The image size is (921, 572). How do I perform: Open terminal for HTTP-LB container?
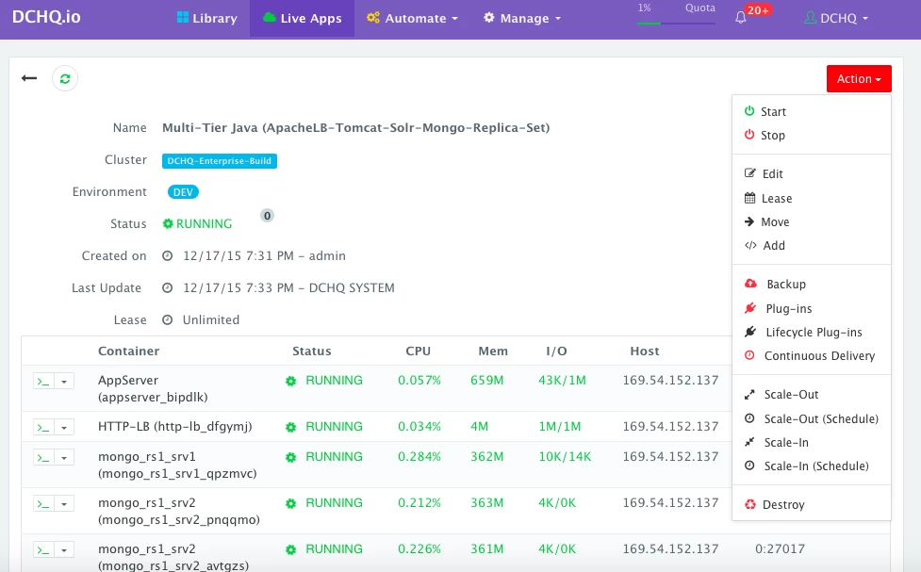click(43, 427)
